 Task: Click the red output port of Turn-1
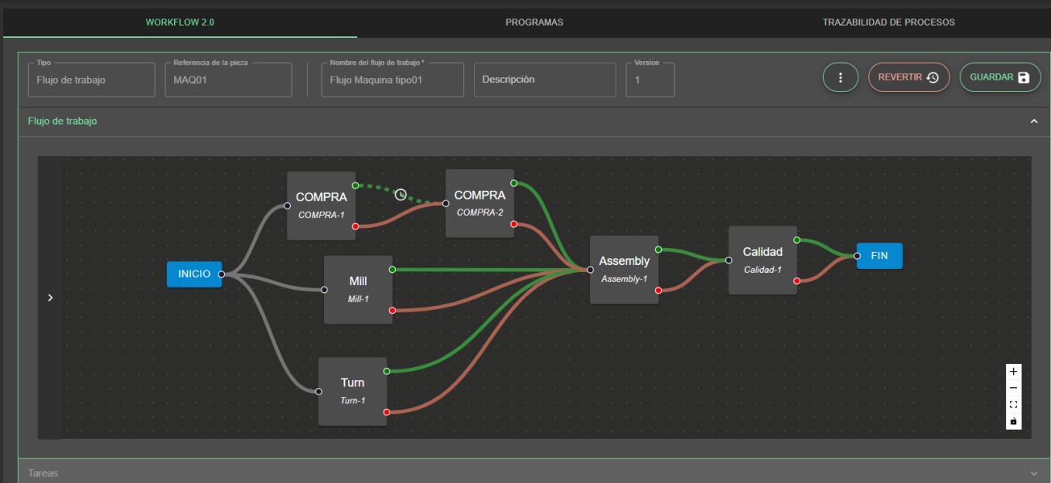[387, 411]
